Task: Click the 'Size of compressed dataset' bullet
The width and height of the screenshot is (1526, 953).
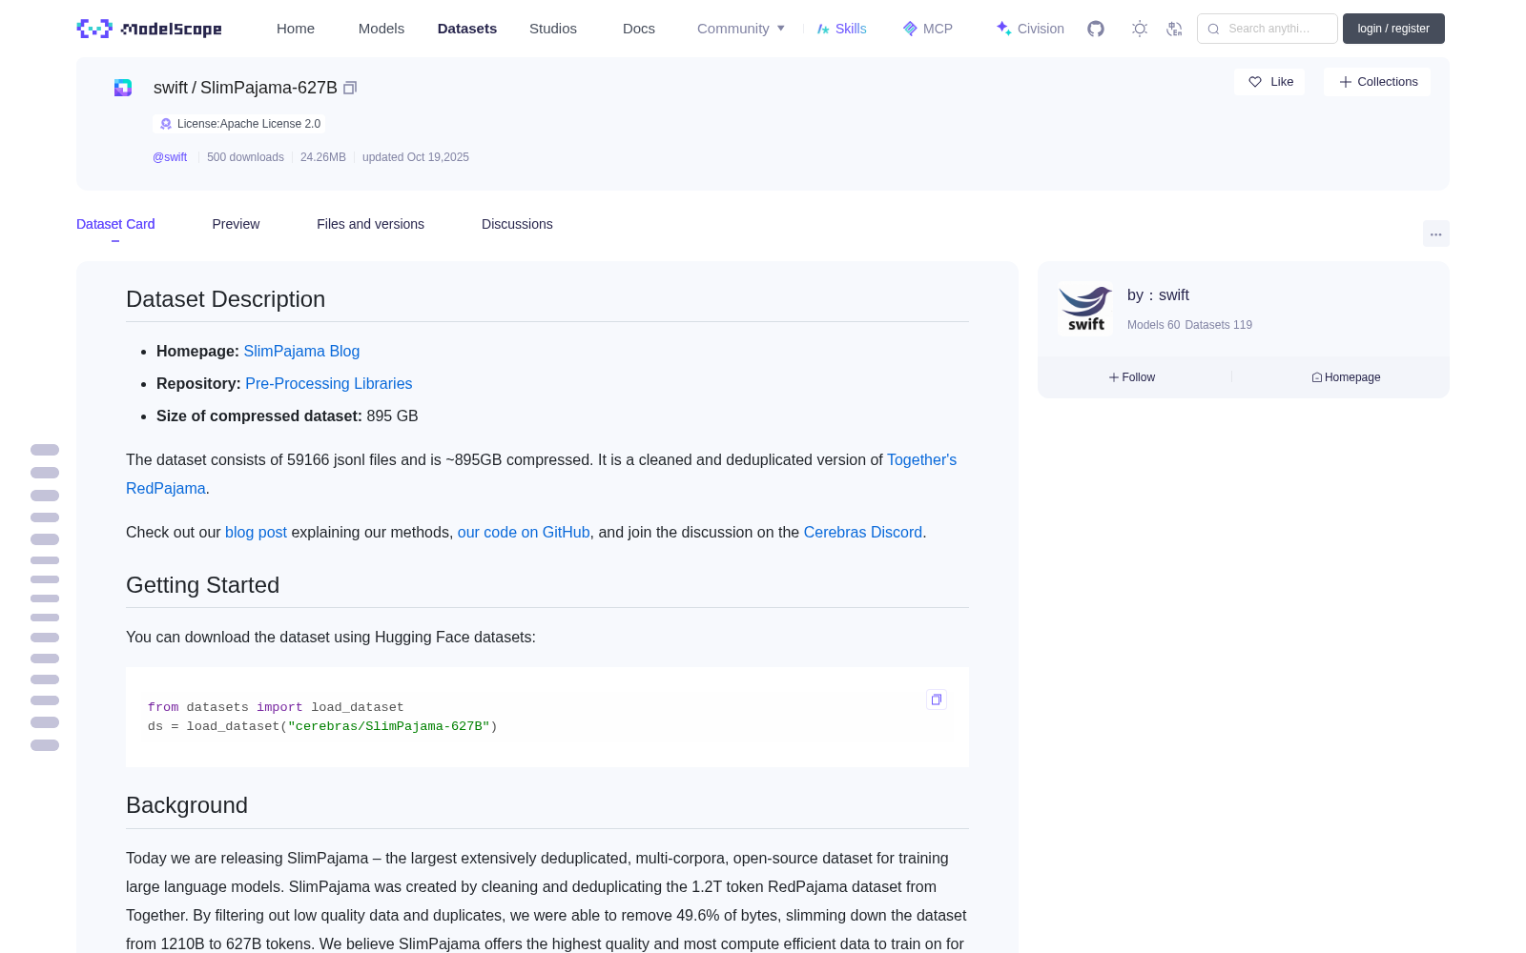Action: tap(287, 416)
